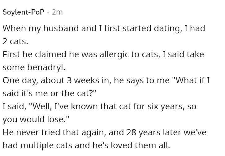Click the word "husband" in the first line

(61, 28)
